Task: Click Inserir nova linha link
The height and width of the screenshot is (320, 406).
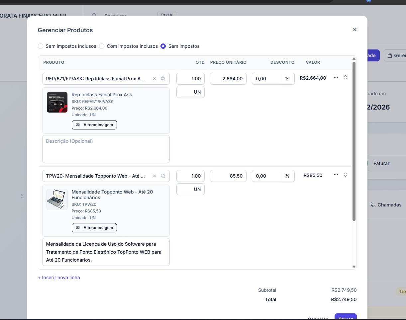Action: (x=59, y=278)
